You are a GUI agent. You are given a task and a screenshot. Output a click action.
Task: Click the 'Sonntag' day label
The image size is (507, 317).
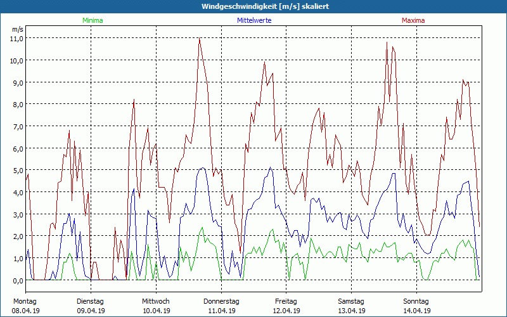[x=416, y=301]
